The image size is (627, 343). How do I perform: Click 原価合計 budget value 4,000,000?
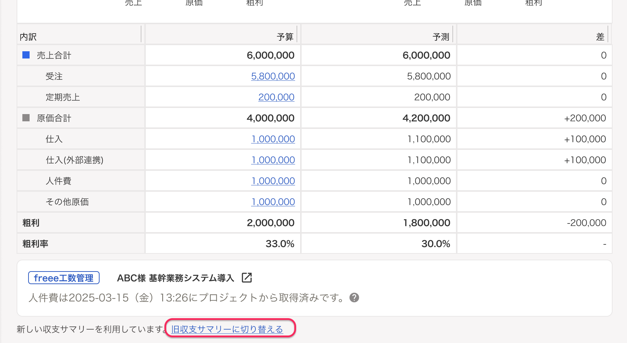point(271,118)
